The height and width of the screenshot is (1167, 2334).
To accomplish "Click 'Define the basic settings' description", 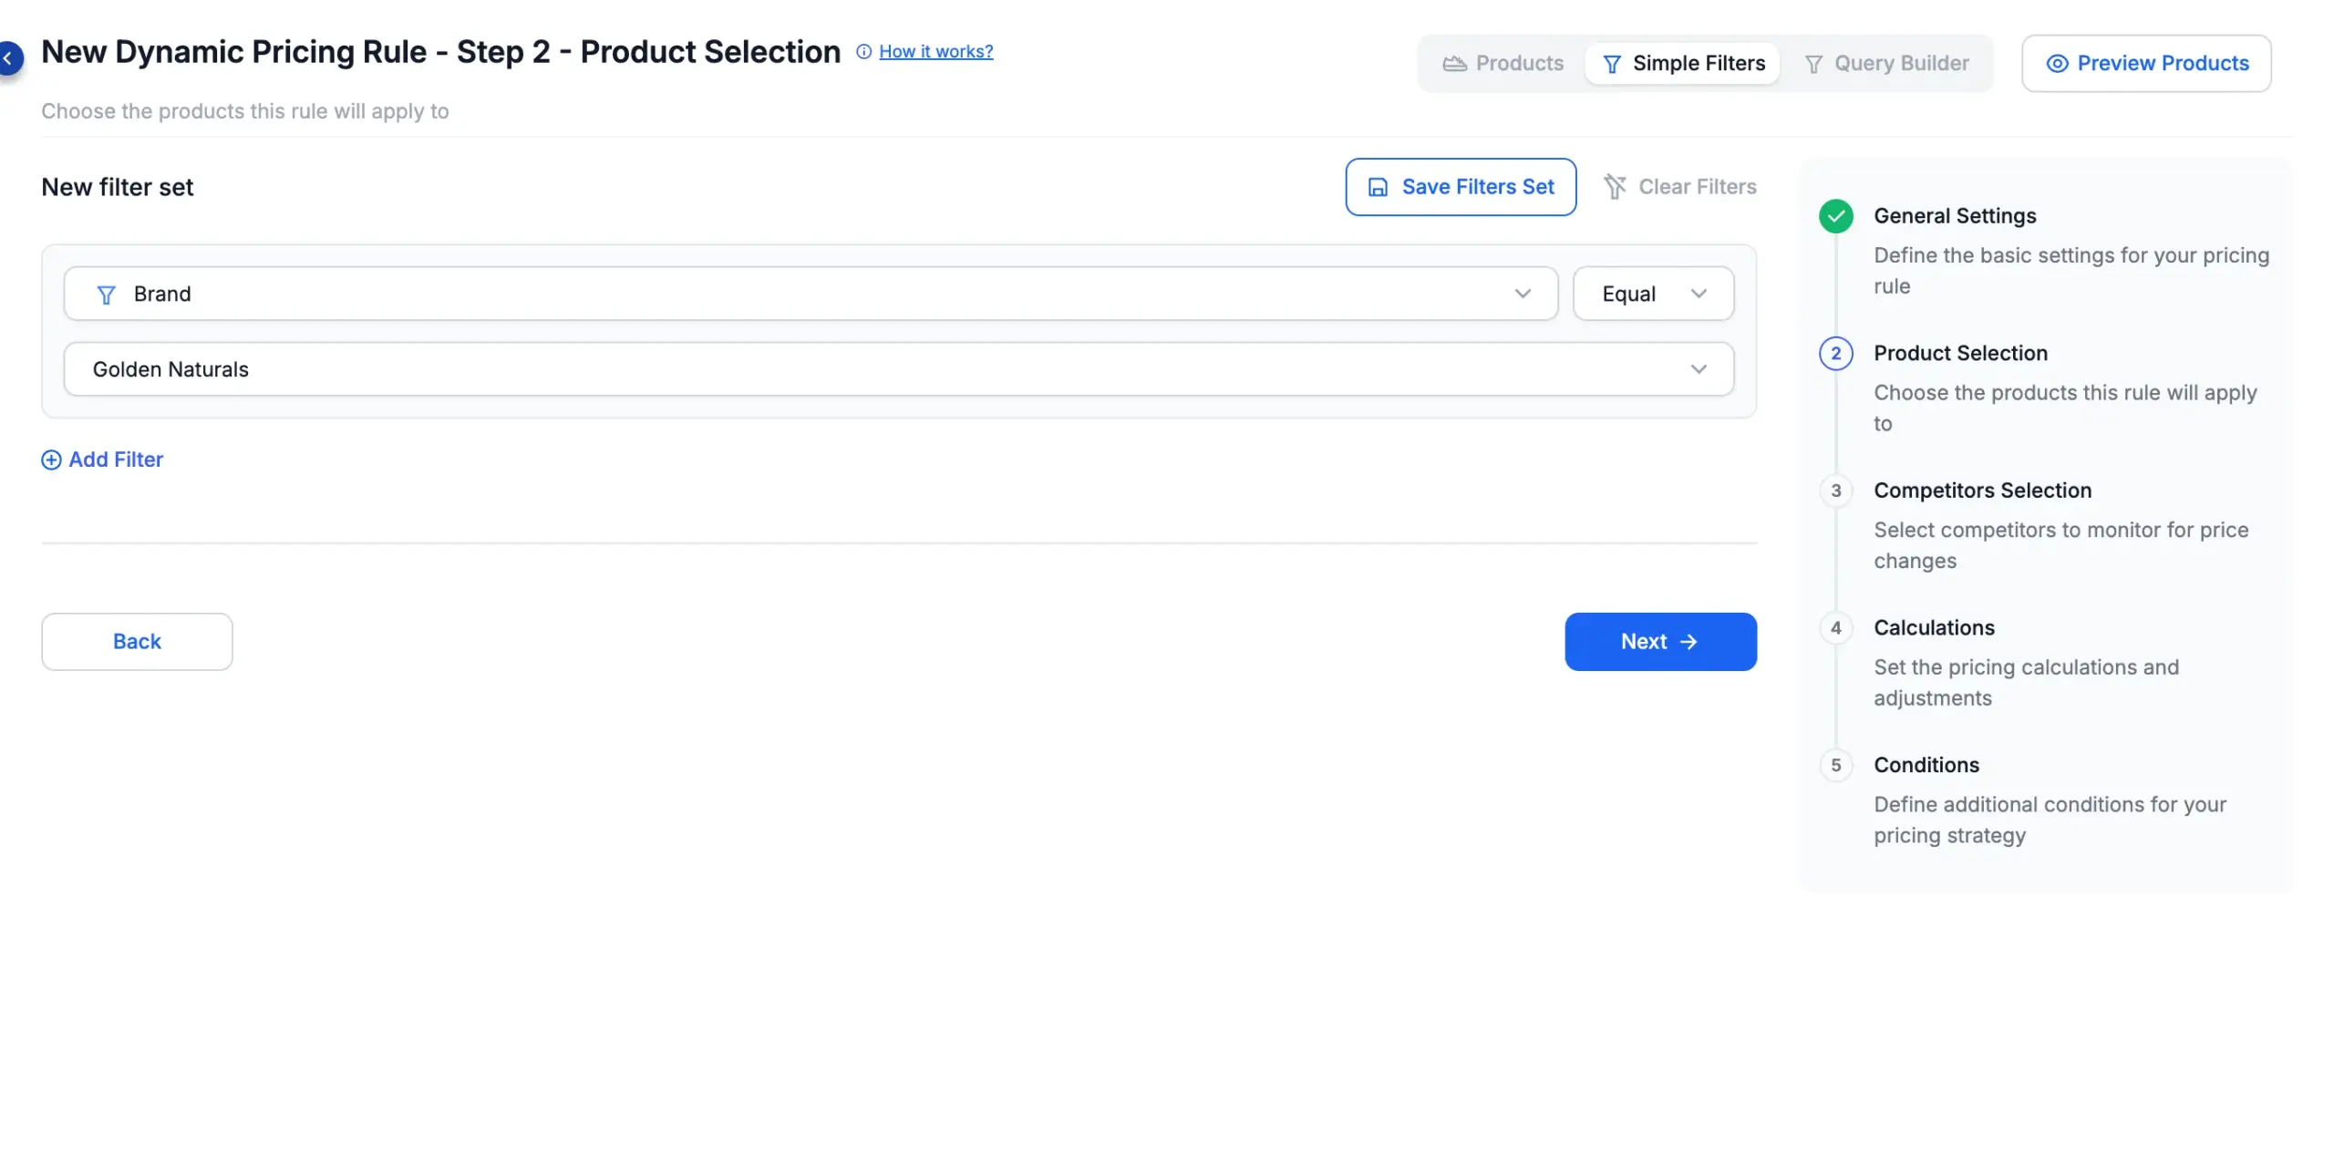I will [2071, 271].
